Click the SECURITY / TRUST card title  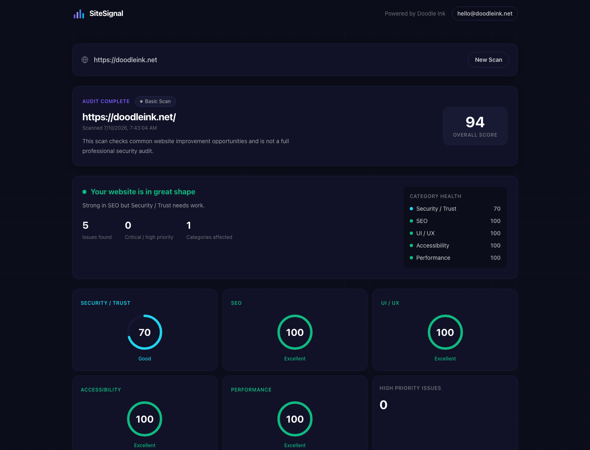(x=106, y=303)
